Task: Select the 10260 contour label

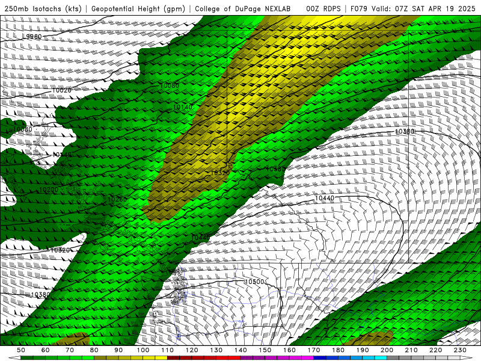Action: 117,199
